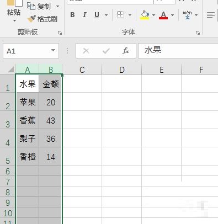Select column C header
This screenshot has height=224, width=218.
(82, 70)
